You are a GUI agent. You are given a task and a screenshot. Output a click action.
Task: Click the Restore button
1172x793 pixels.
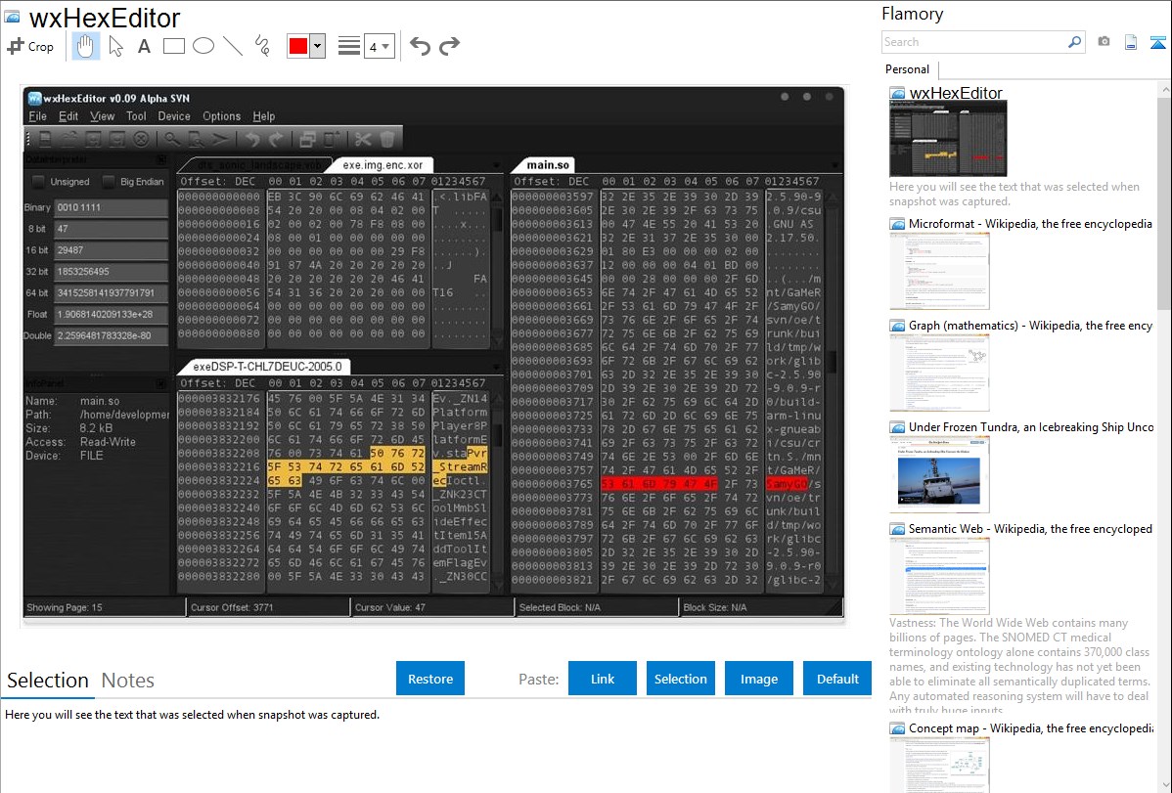click(430, 679)
